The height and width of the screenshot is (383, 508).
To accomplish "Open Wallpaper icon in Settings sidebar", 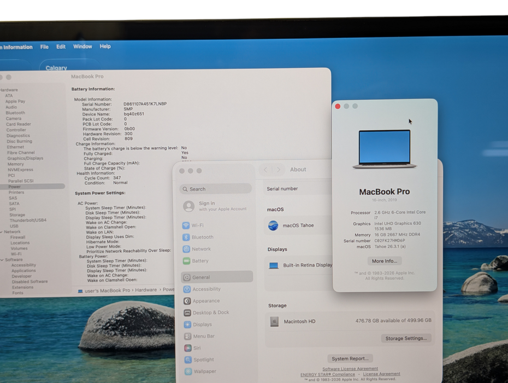I will [x=188, y=372].
